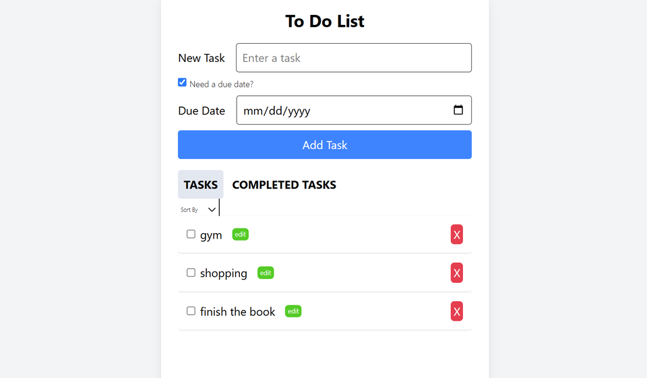Mark gym task as completed
Viewport: 647px width, 378px height.
(191, 234)
